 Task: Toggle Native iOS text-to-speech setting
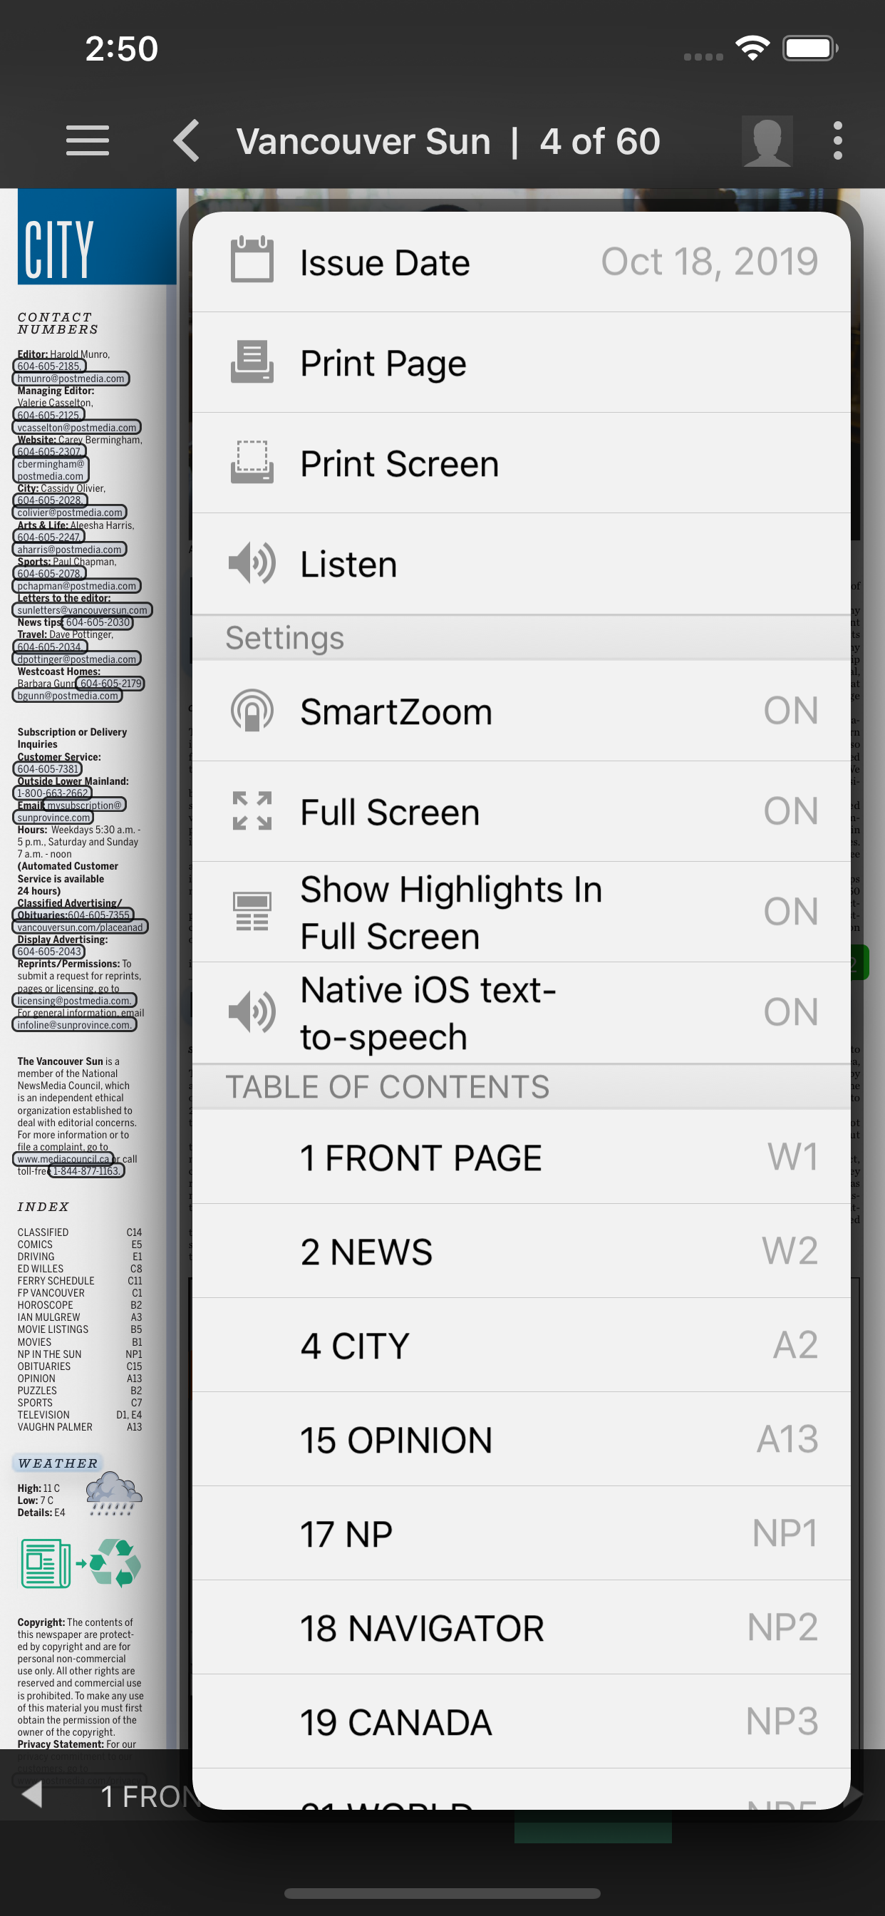click(x=521, y=1011)
